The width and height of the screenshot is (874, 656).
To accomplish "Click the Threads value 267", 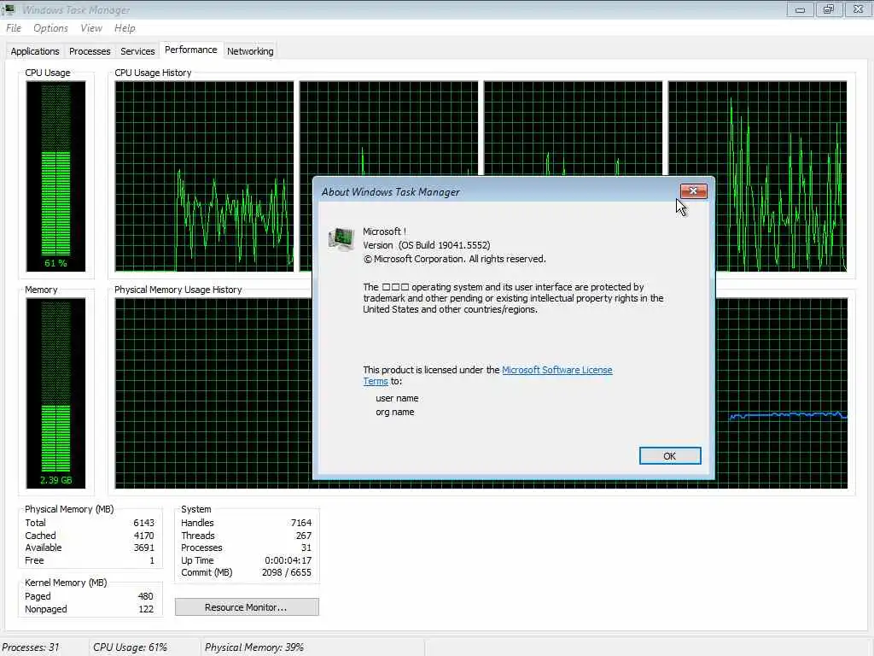I will (304, 536).
